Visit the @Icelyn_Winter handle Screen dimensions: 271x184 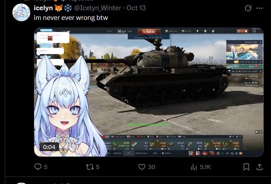98,8
